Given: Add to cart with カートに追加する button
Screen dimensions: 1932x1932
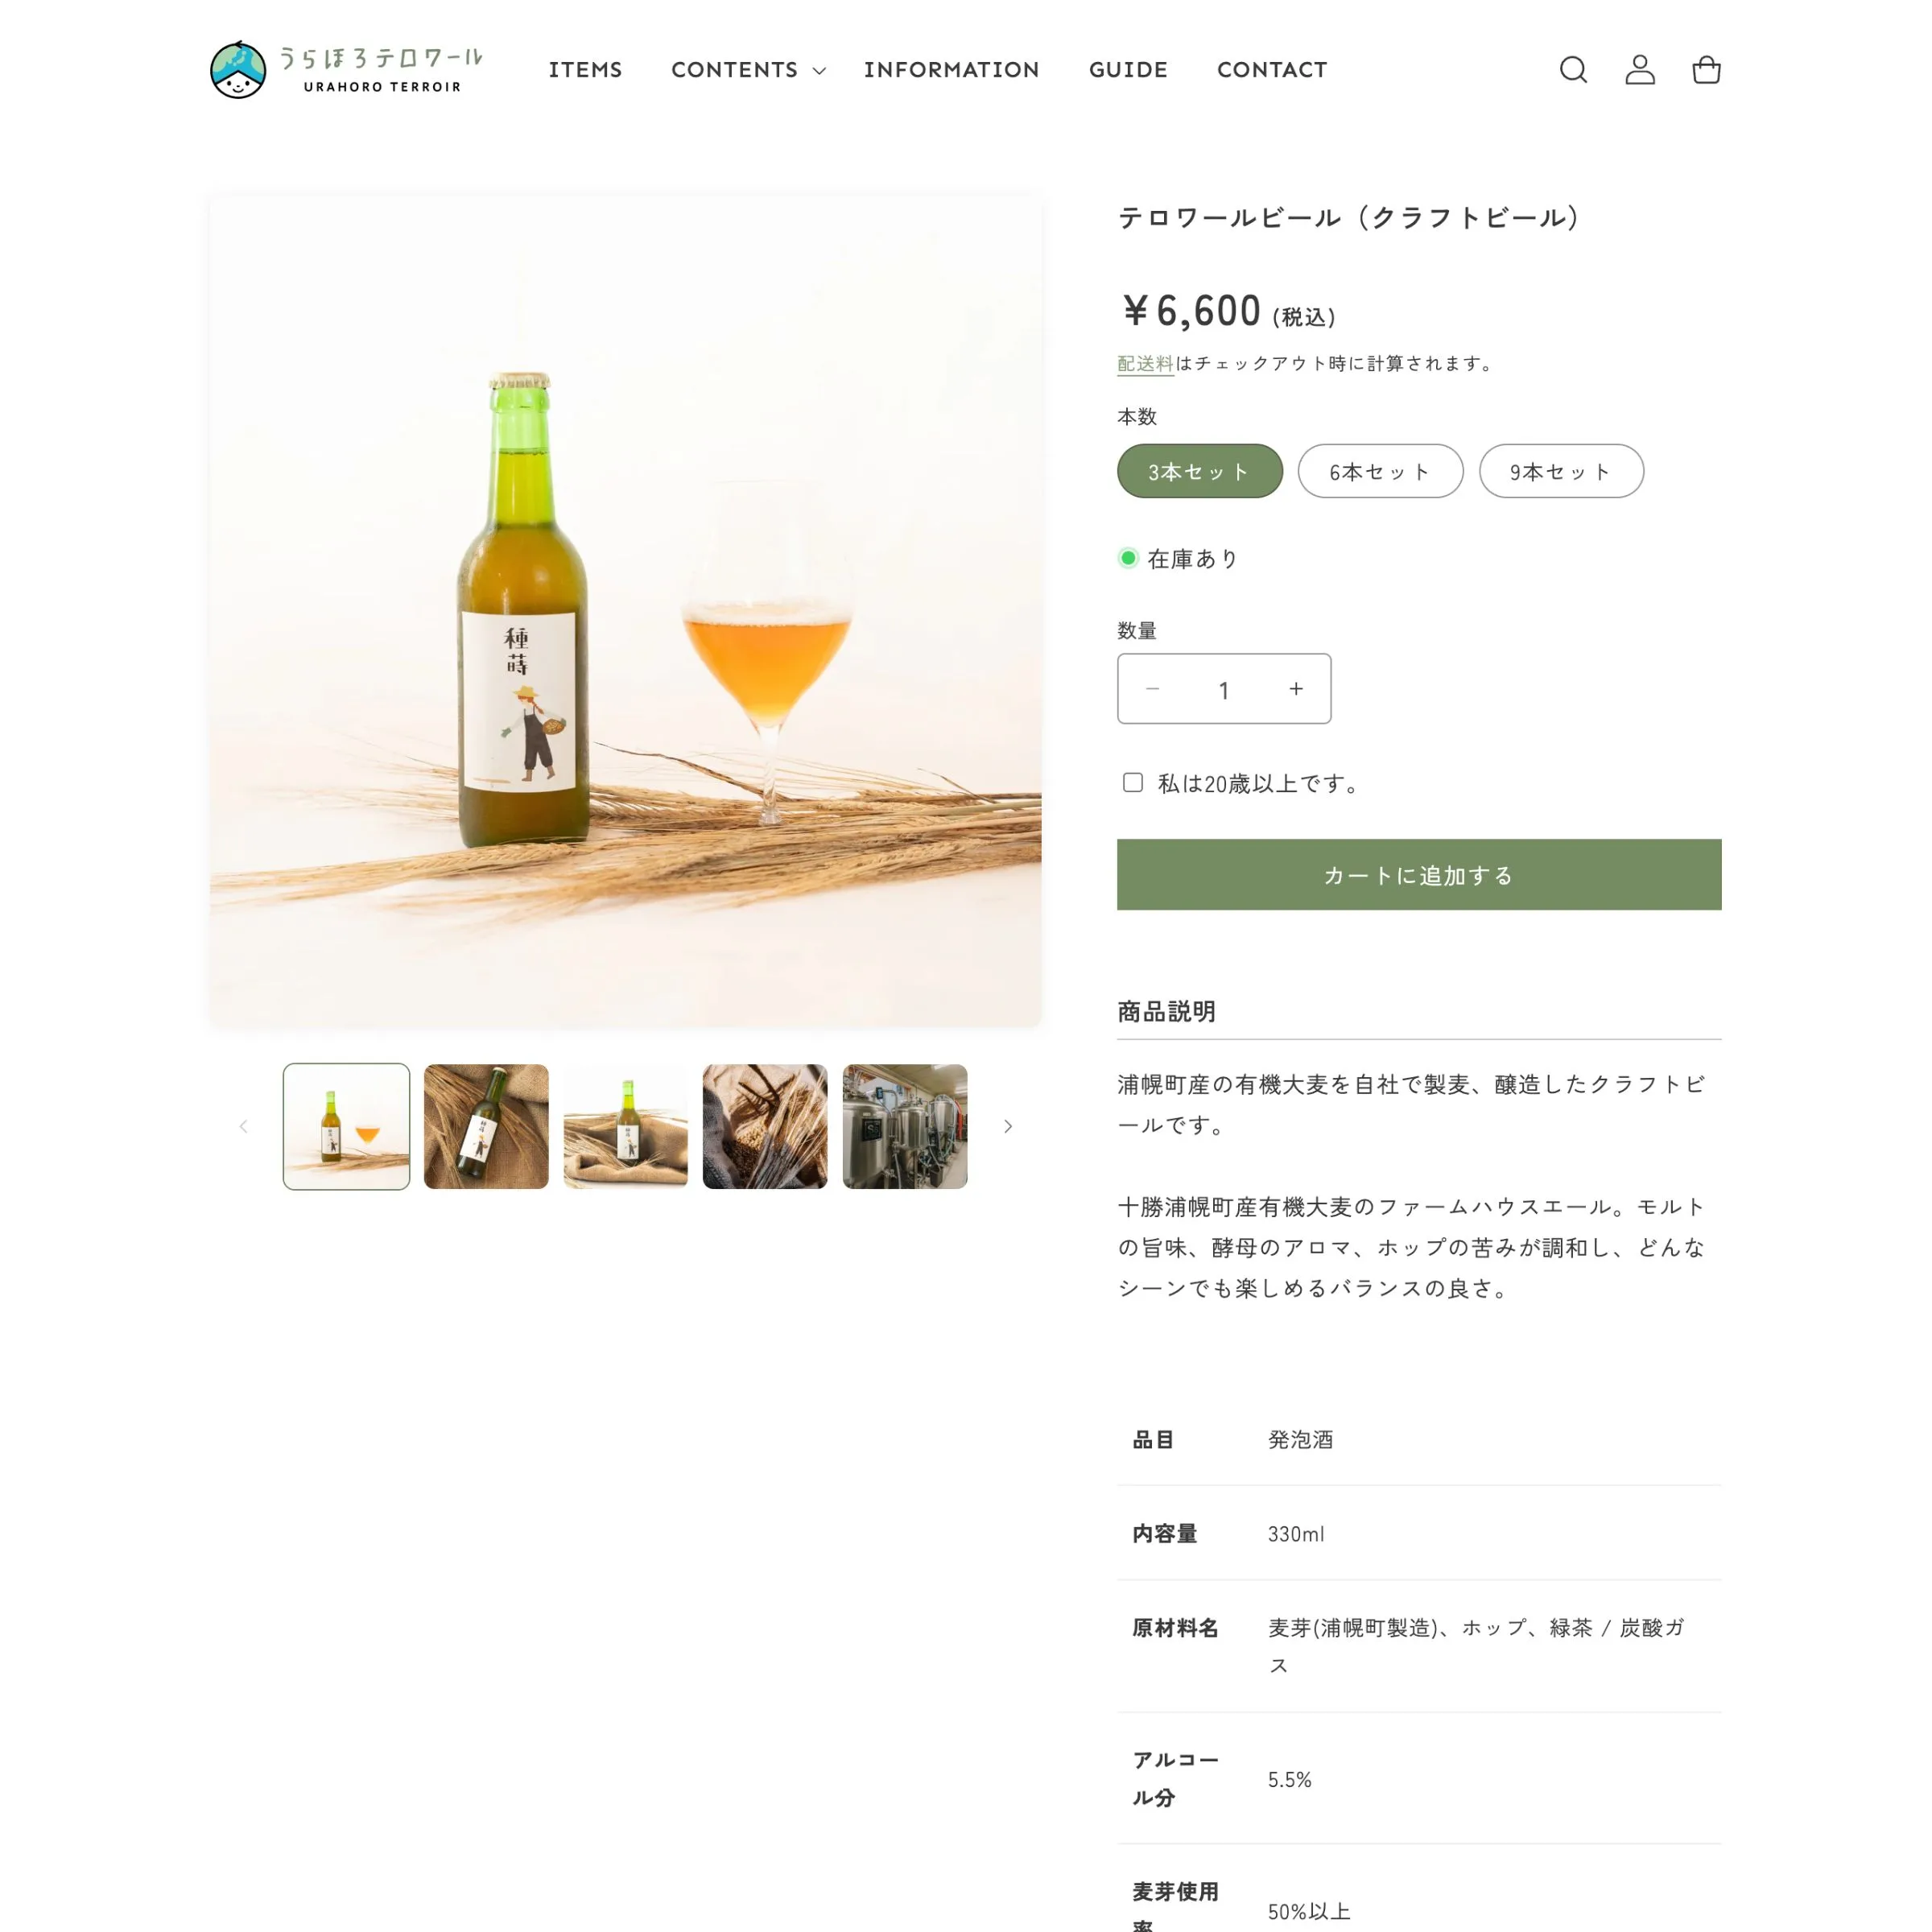Looking at the screenshot, I should click(x=1419, y=875).
